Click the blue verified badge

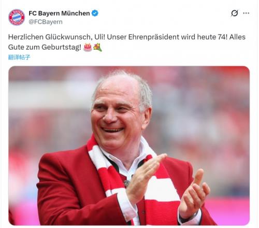95,13
